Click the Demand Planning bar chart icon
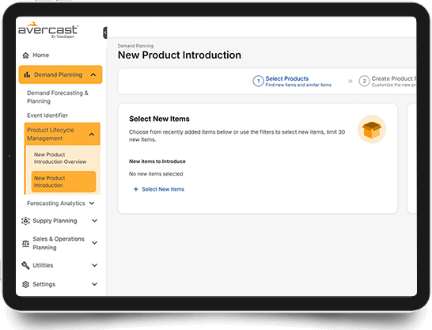Viewport: 432px width, 330px height. pyautogui.click(x=27, y=74)
